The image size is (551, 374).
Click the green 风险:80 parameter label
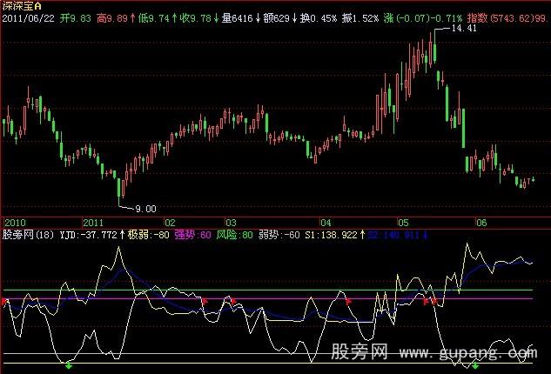232,234
